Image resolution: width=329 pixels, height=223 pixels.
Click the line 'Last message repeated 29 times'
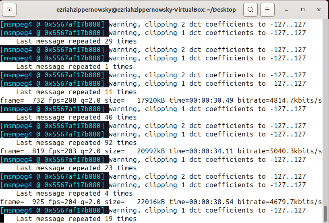pyautogui.click(x=77, y=41)
